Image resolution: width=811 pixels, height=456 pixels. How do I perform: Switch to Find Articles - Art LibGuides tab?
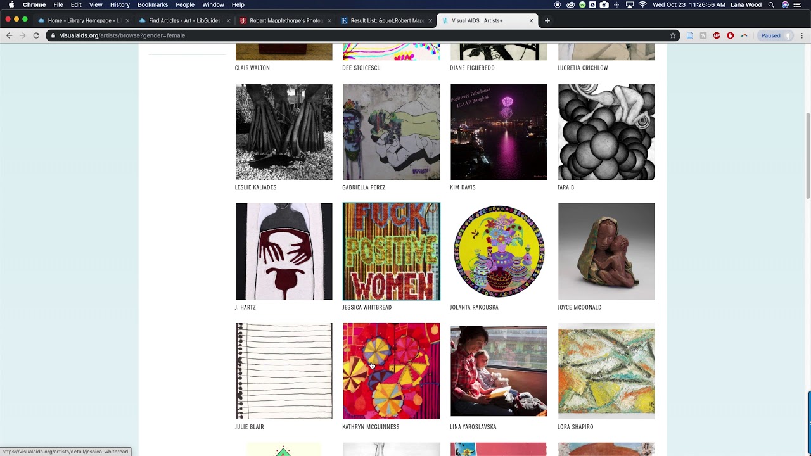coord(184,20)
